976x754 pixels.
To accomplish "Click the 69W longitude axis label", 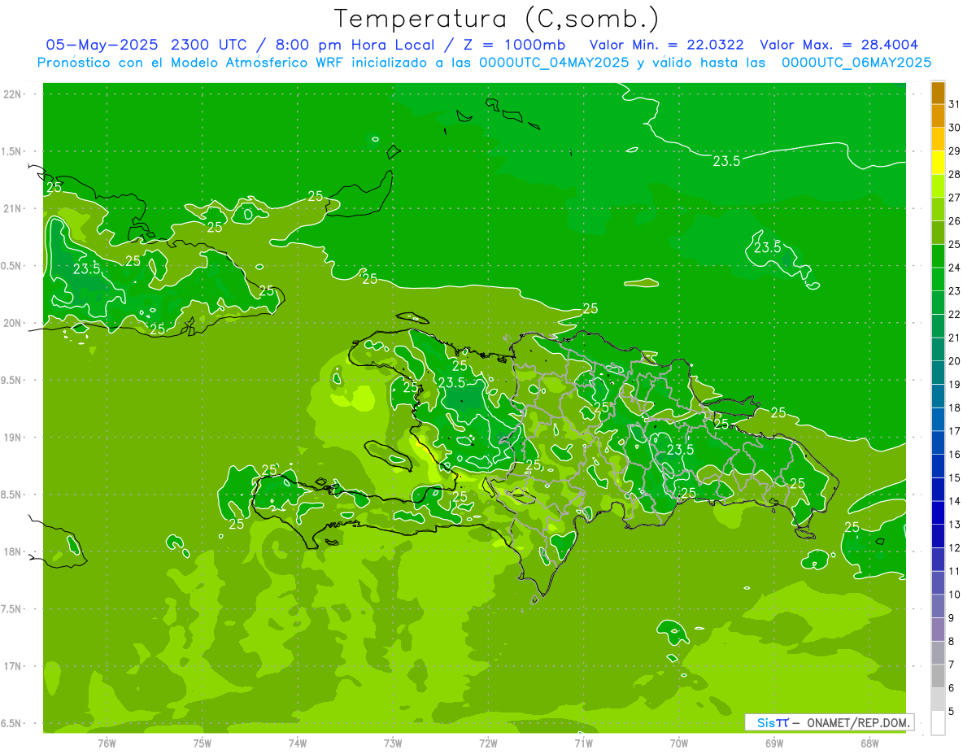I will (774, 743).
